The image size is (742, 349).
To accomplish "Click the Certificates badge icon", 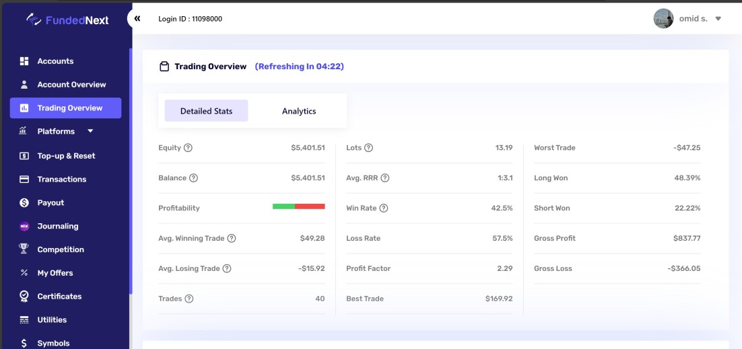I will click(24, 297).
